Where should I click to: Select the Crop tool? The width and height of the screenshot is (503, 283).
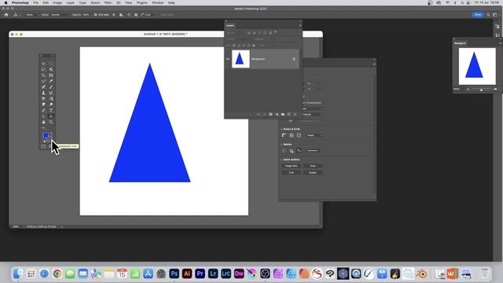point(43,75)
